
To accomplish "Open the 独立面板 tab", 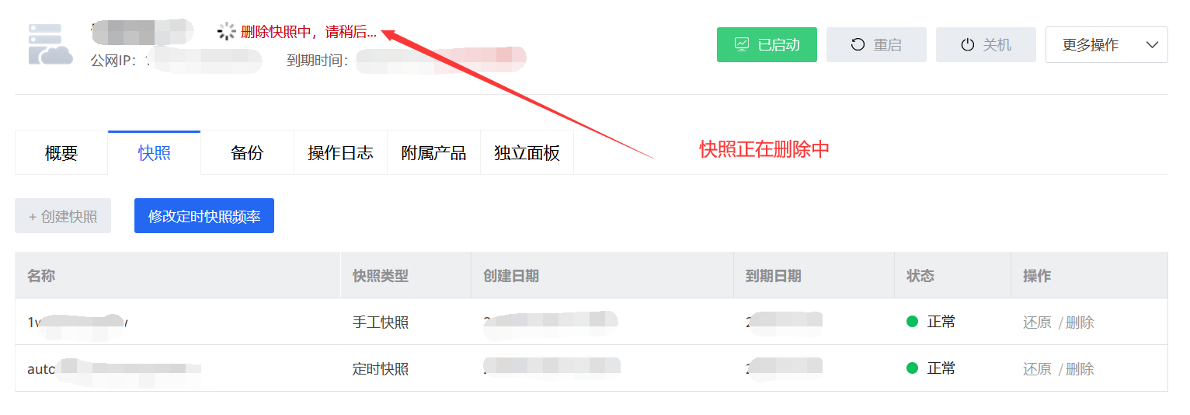I will [527, 153].
